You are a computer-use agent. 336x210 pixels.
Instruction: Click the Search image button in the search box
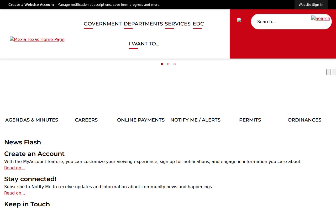point(321,18)
